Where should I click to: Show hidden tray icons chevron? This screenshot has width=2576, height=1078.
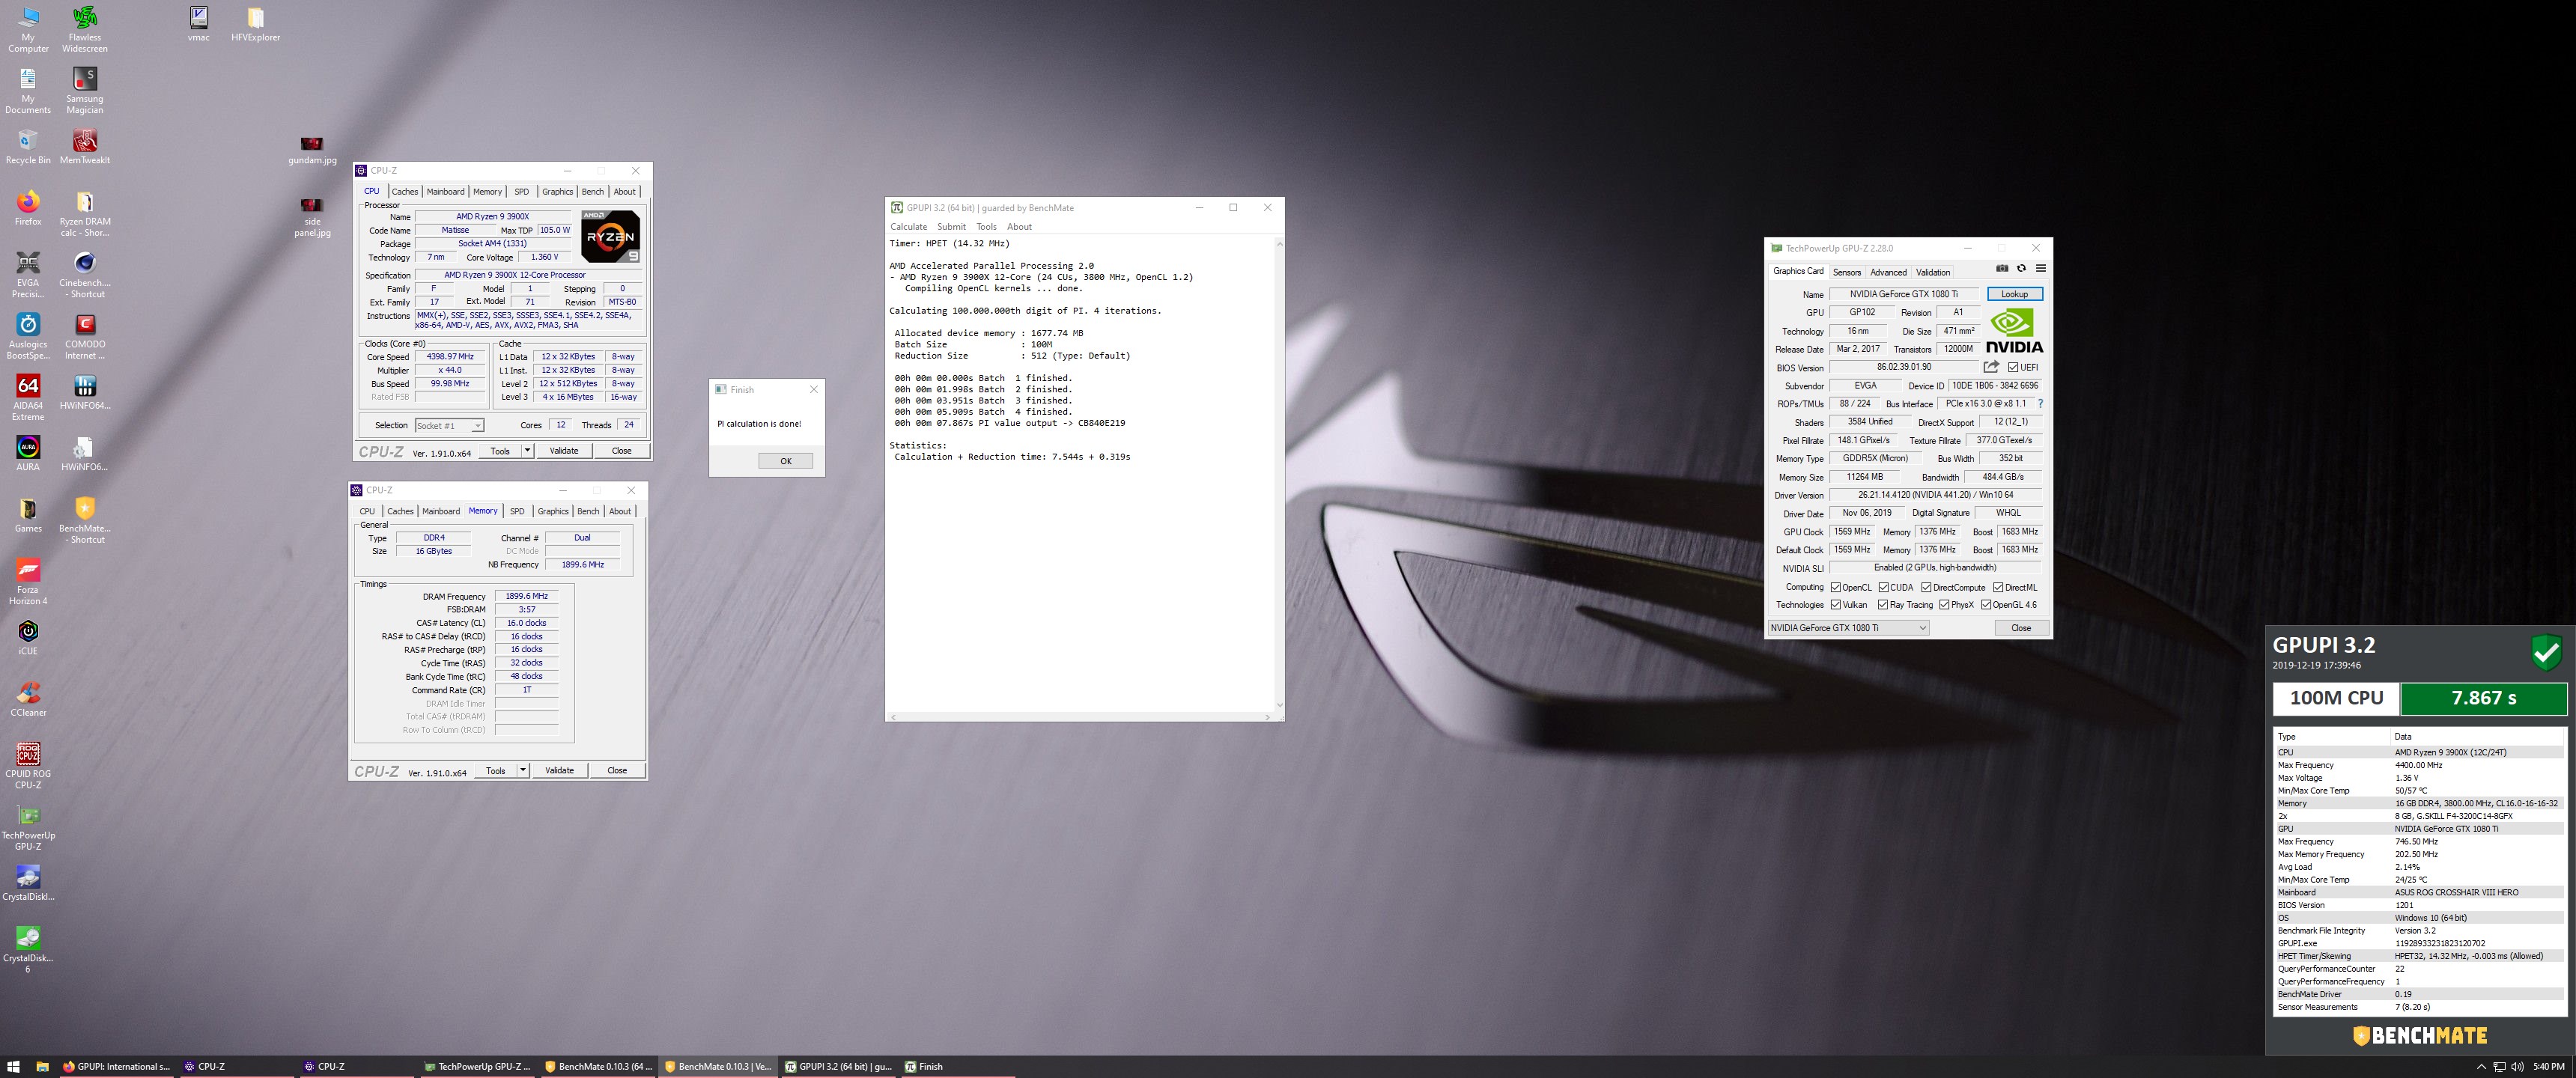click(x=2481, y=1066)
